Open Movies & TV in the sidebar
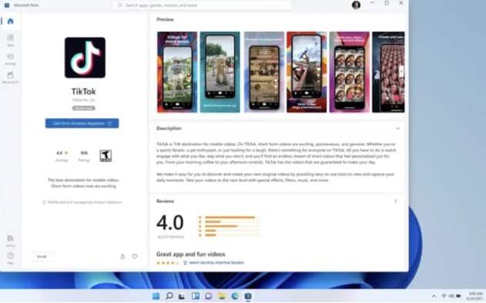 (10, 78)
